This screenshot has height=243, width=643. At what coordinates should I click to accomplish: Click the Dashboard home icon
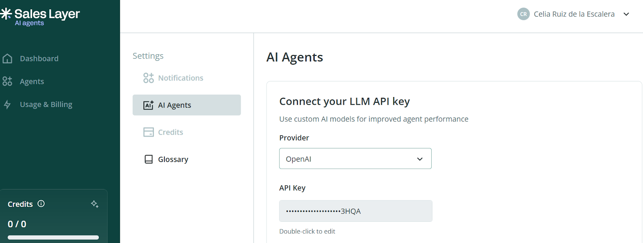pyautogui.click(x=7, y=59)
